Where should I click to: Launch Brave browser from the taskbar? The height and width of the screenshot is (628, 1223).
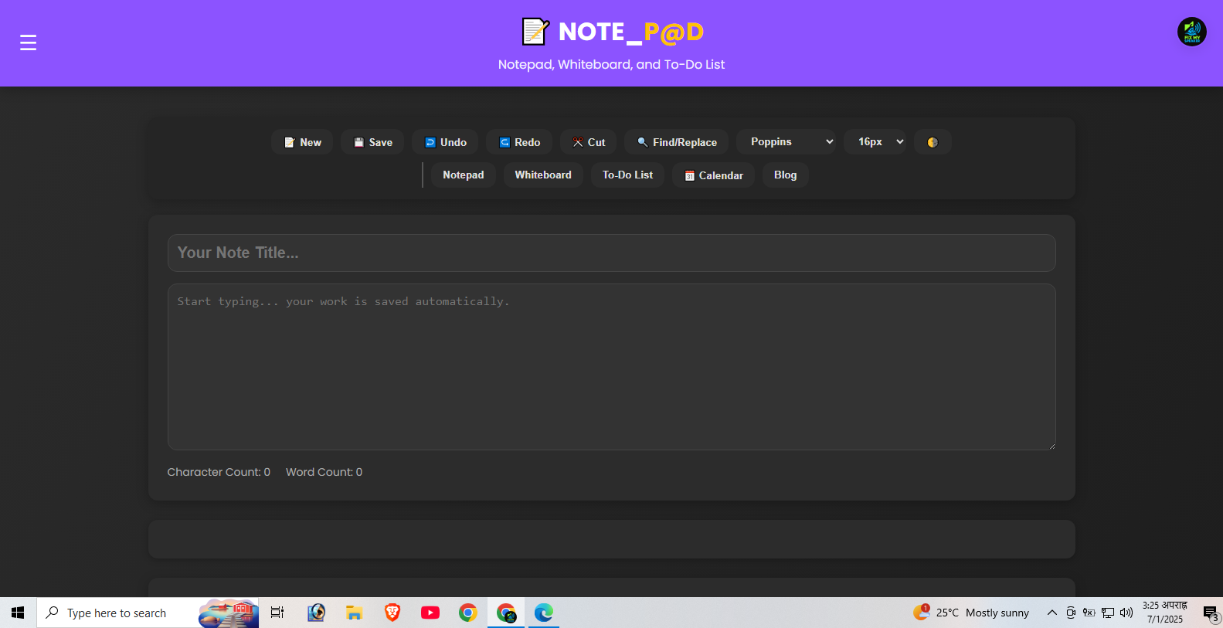[x=392, y=613]
